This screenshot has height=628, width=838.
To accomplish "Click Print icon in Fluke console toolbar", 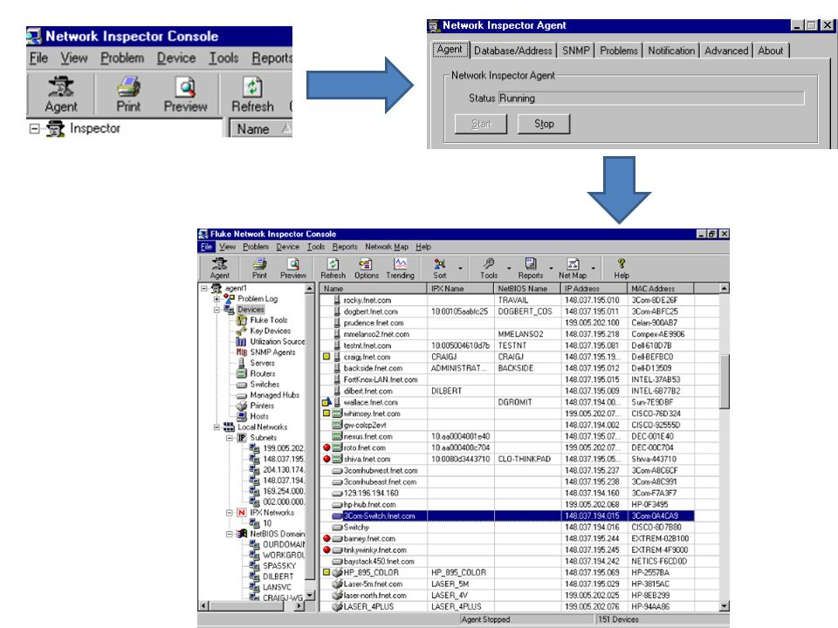I will tap(260, 269).
